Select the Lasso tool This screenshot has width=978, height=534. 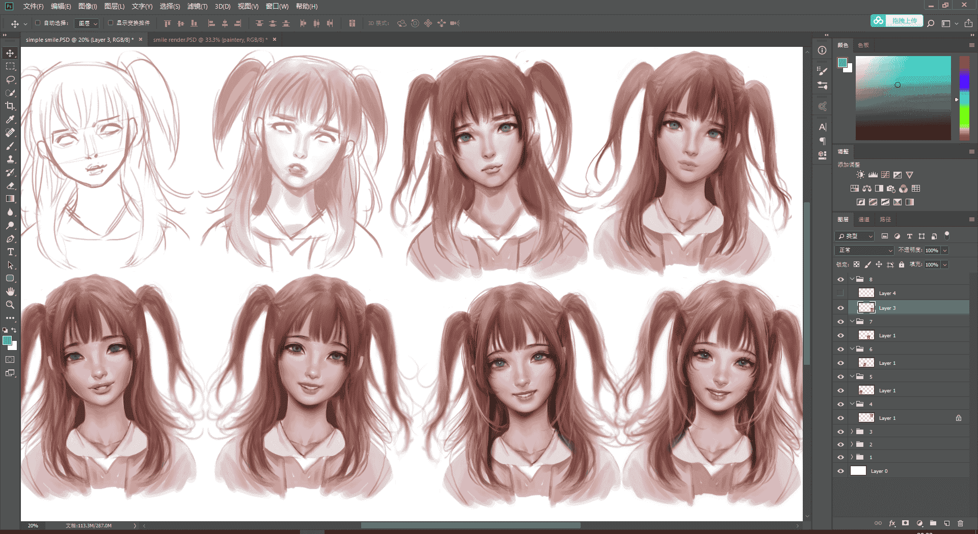(x=10, y=79)
